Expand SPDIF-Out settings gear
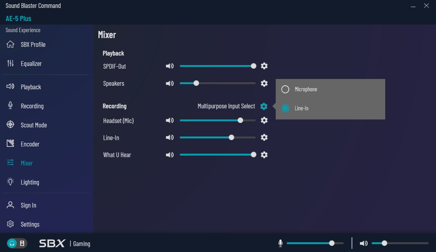This screenshot has width=436, height=252. 264,66
